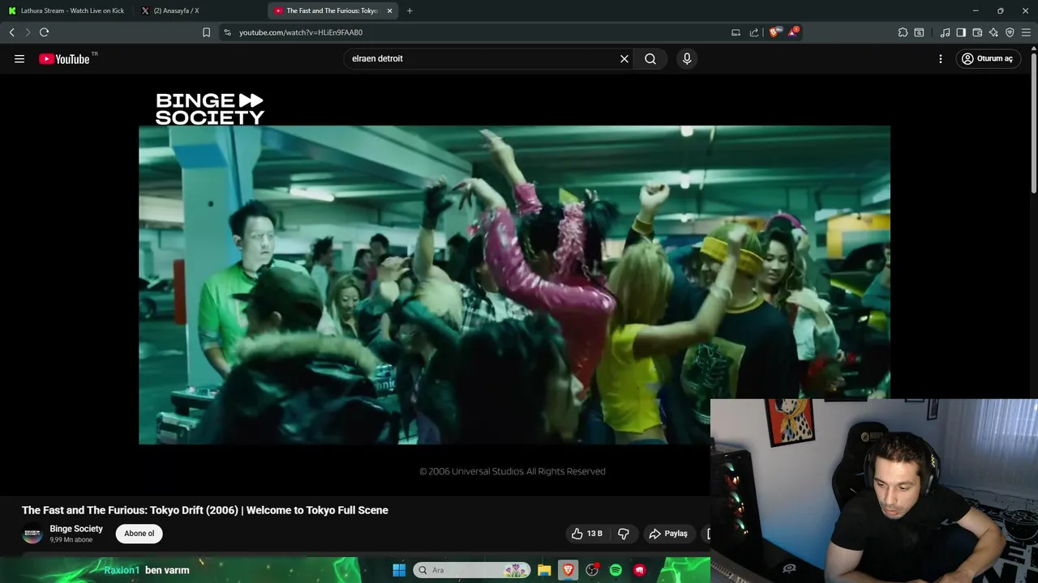
Task: Click the youtube.com address bar URL
Action: coord(301,32)
